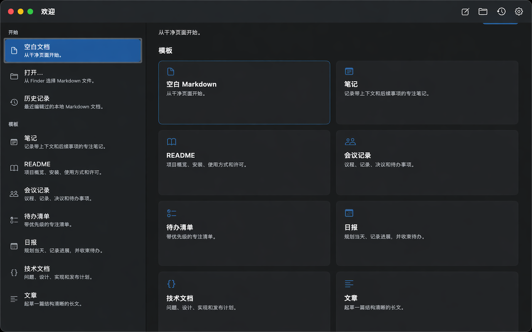This screenshot has height=332, width=532.
Task: Click text 从 Finder 选择 Markdown 文件。
Action: click(x=60, y=81)
